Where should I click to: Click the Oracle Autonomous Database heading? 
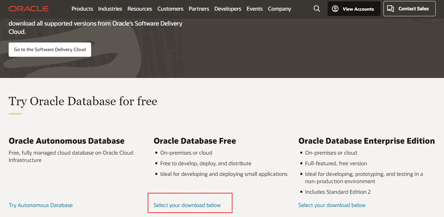[x=67, y=141]
